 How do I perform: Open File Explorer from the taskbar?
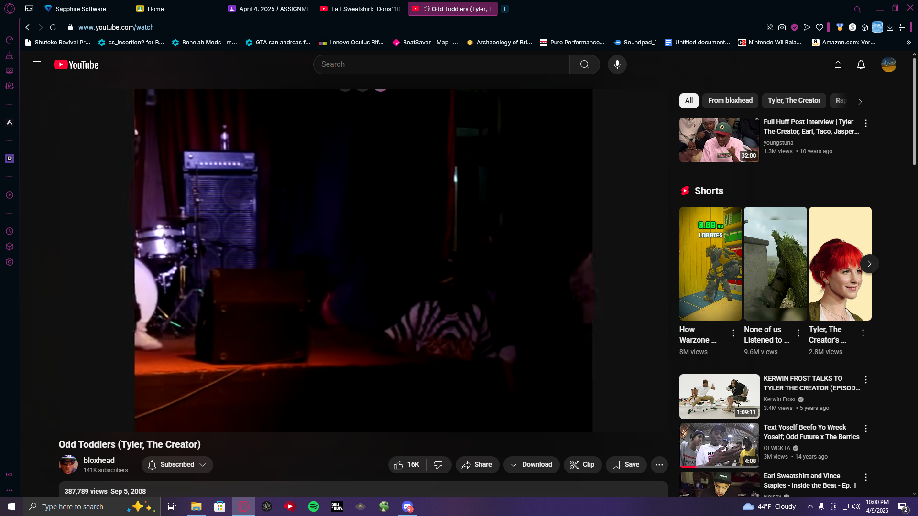[196, 506]
